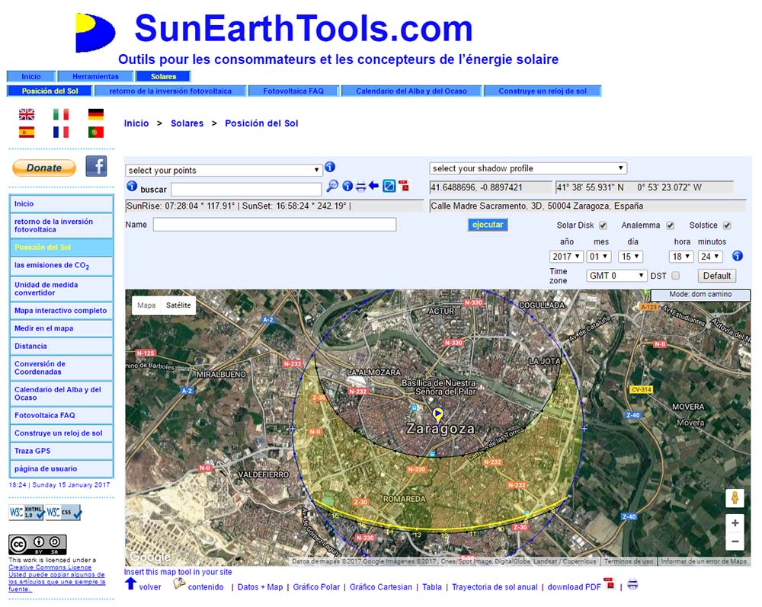Switch site language via the French flag
The width and height of the screenshot is (762, 607).
[x=61, y=132]
